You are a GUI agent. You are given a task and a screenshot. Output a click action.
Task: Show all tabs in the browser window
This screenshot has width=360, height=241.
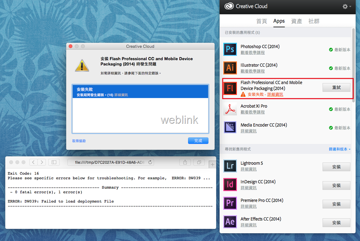pyautogui.click(x=199, y=162)
